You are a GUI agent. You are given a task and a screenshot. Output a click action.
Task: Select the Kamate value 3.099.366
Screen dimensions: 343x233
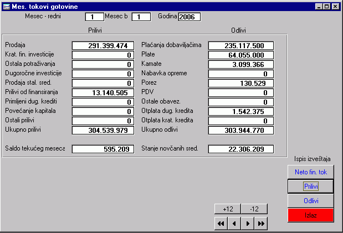pyautogui.click(x=241, y=65)
